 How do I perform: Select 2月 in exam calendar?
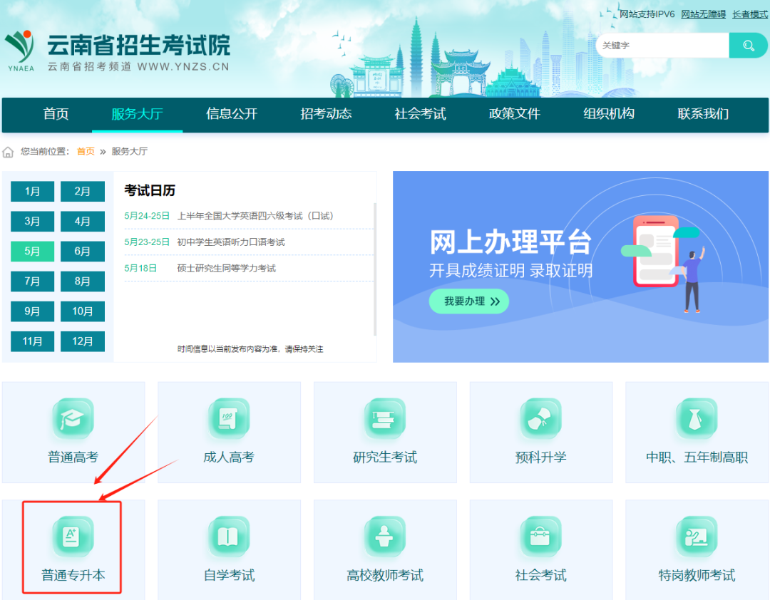[x=83, y=192]
